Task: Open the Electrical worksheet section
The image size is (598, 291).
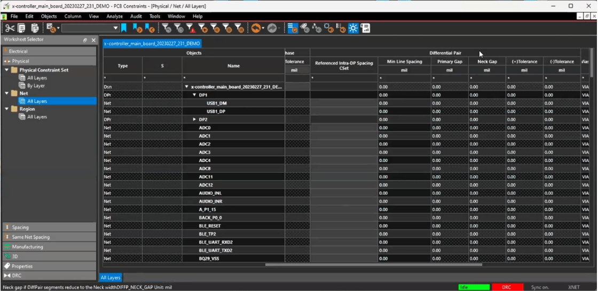Action: [49, 51]
